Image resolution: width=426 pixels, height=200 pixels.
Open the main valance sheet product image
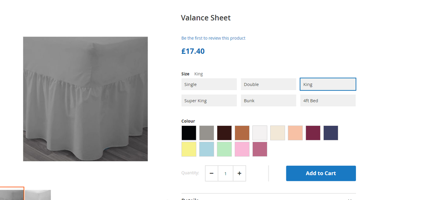[x=85, y=99]
